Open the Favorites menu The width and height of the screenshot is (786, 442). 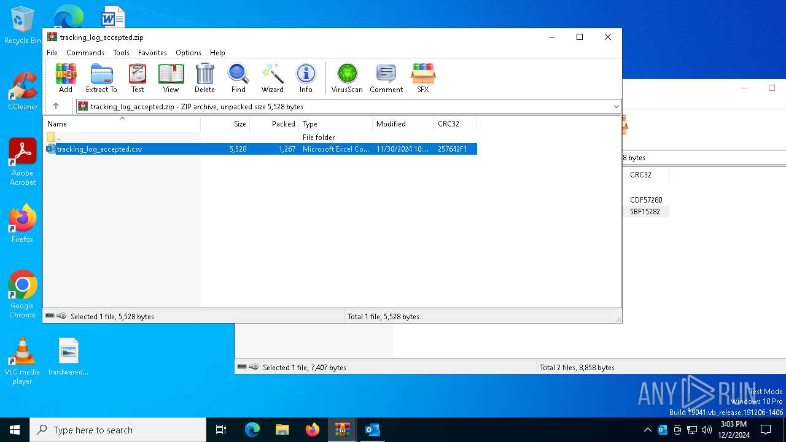pos(152,53)
